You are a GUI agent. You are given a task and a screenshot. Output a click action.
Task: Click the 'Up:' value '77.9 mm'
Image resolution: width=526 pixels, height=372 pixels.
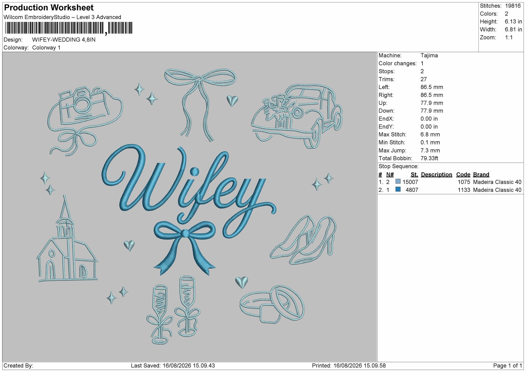pyautogui.click(x=432, y=103)
